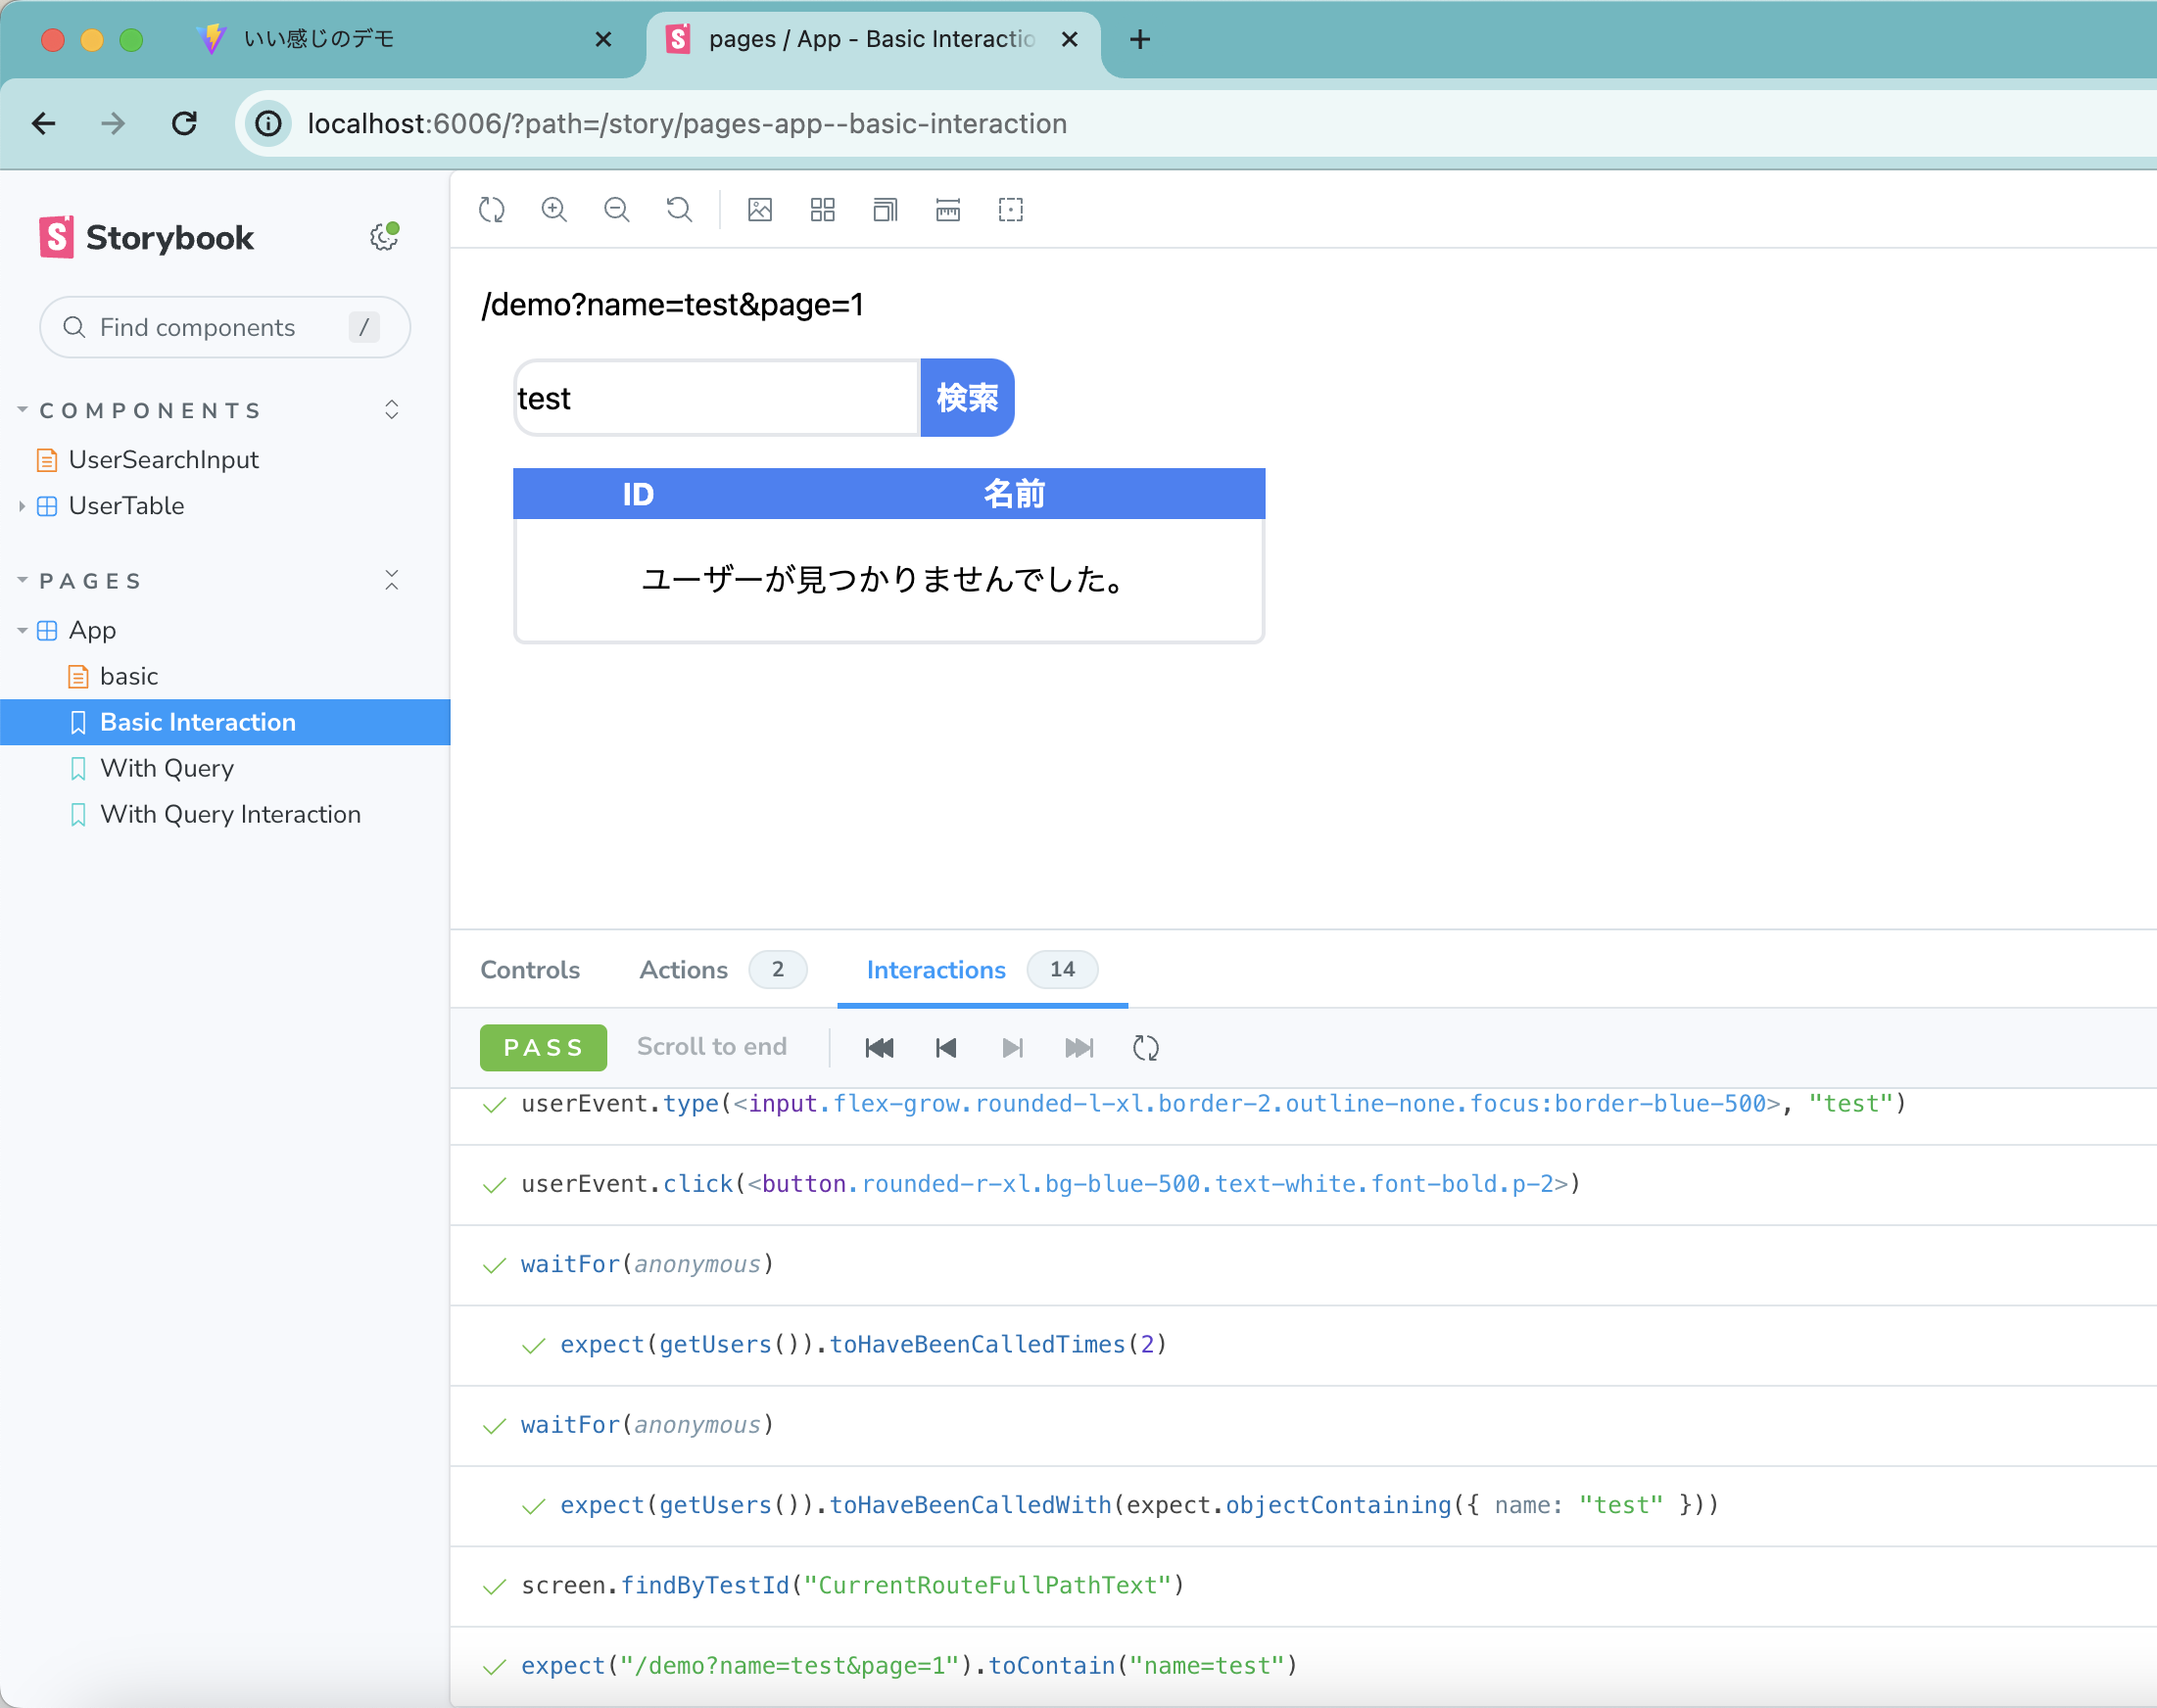
Task: Step back to the previous interaction
Action: [946, 1047]
